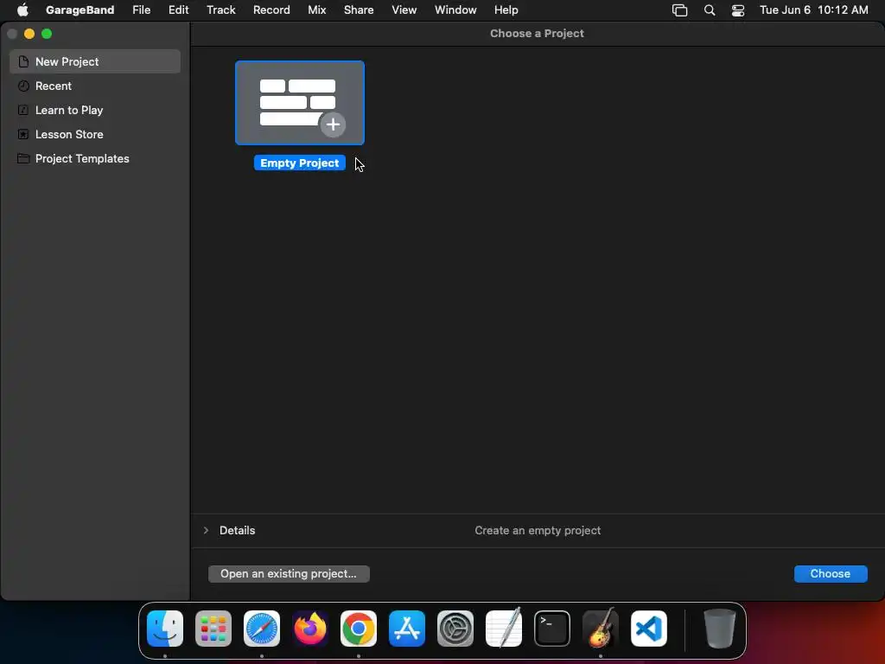Image resolution: width=885 pixels, height=664 pixels.
Task: Open the Edit menu
Action: point(178,10)
